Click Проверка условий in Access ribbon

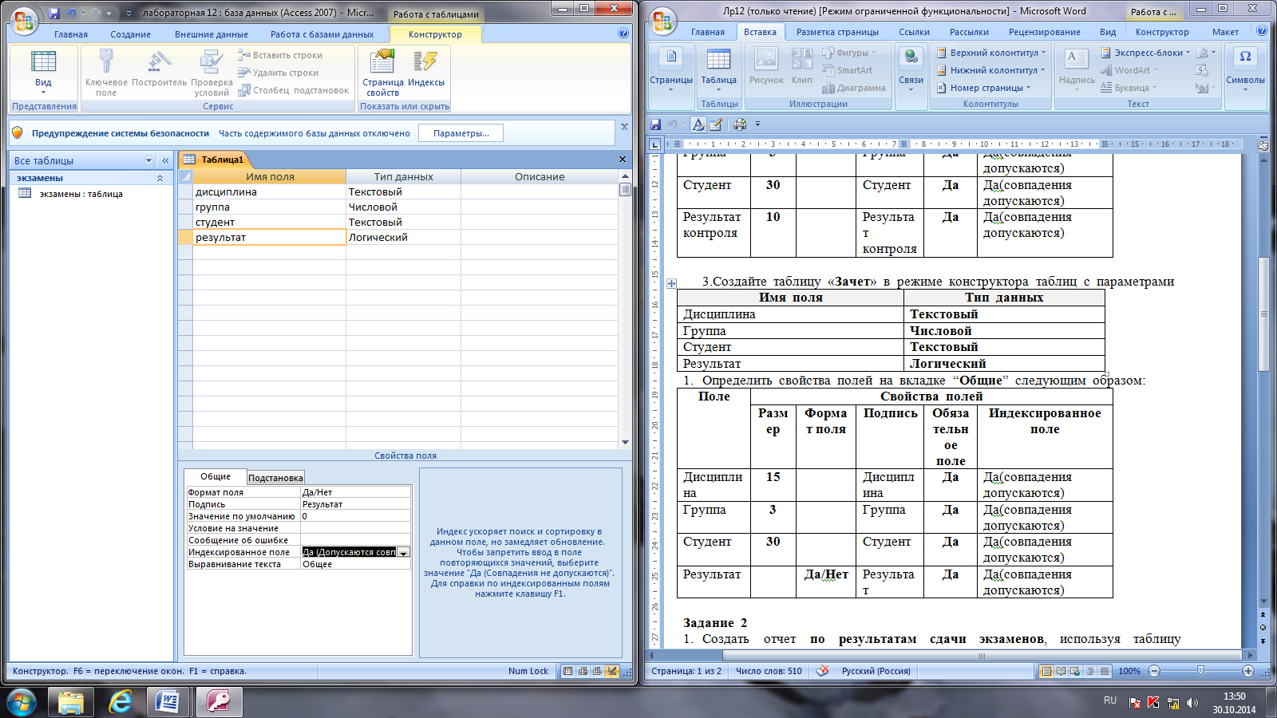(212, 73)
